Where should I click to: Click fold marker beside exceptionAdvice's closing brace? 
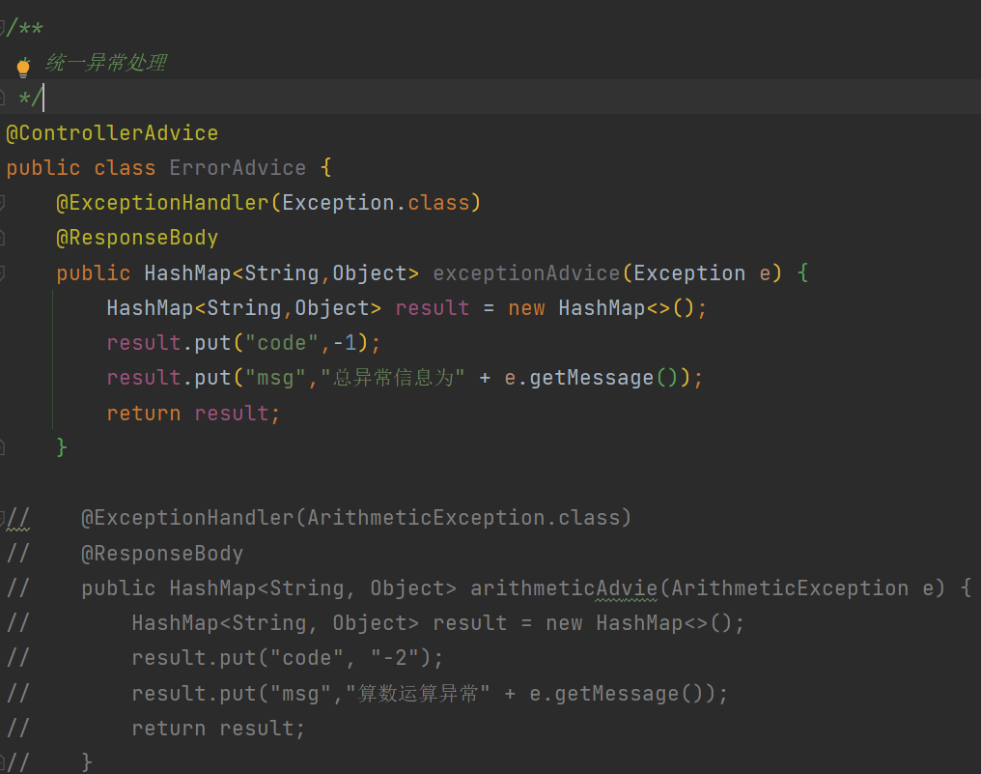click(x=3, y=447)
